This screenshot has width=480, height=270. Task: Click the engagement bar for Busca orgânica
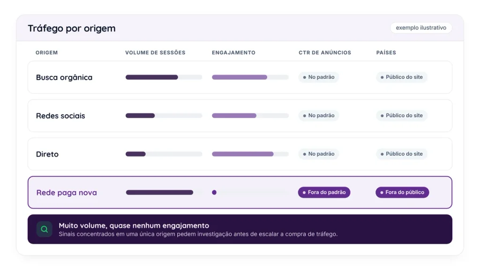250,77
